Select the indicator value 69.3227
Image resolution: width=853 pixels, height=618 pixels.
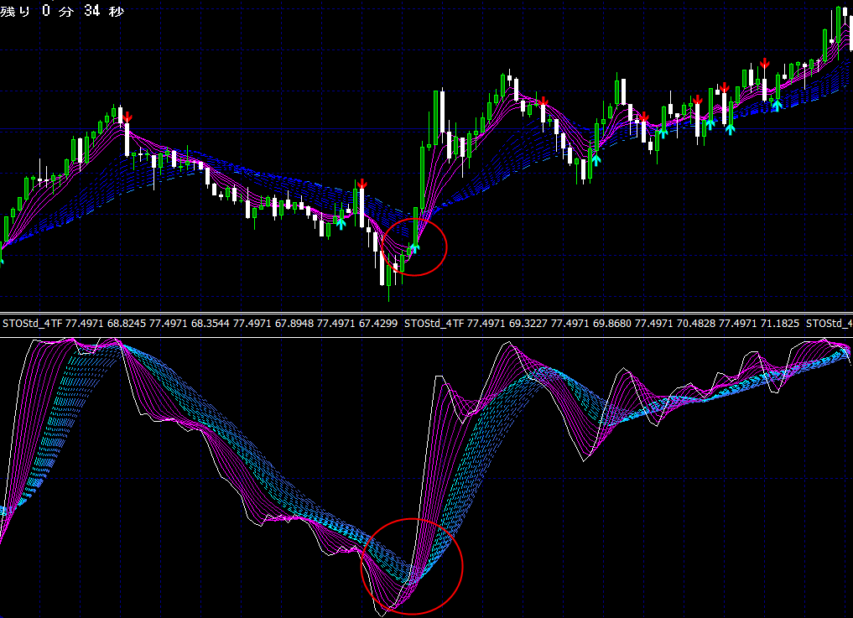tap(528, 323)
